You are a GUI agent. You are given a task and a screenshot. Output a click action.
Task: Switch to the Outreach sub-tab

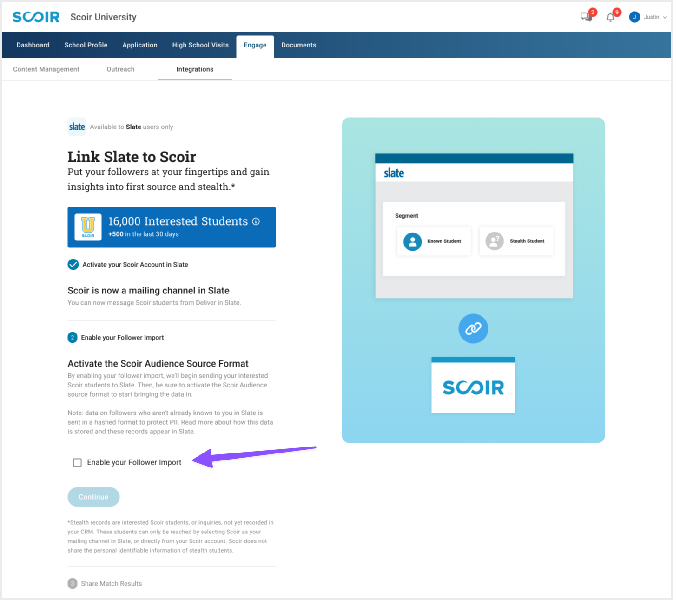(x=120, y=69)
